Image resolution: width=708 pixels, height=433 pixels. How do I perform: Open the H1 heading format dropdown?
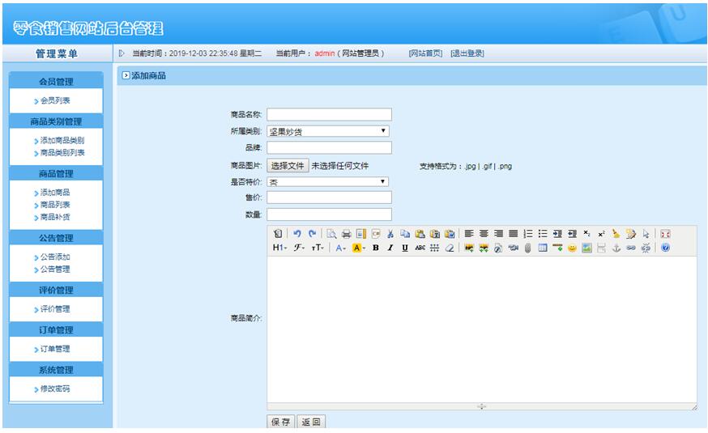click(x=279, y=248)
